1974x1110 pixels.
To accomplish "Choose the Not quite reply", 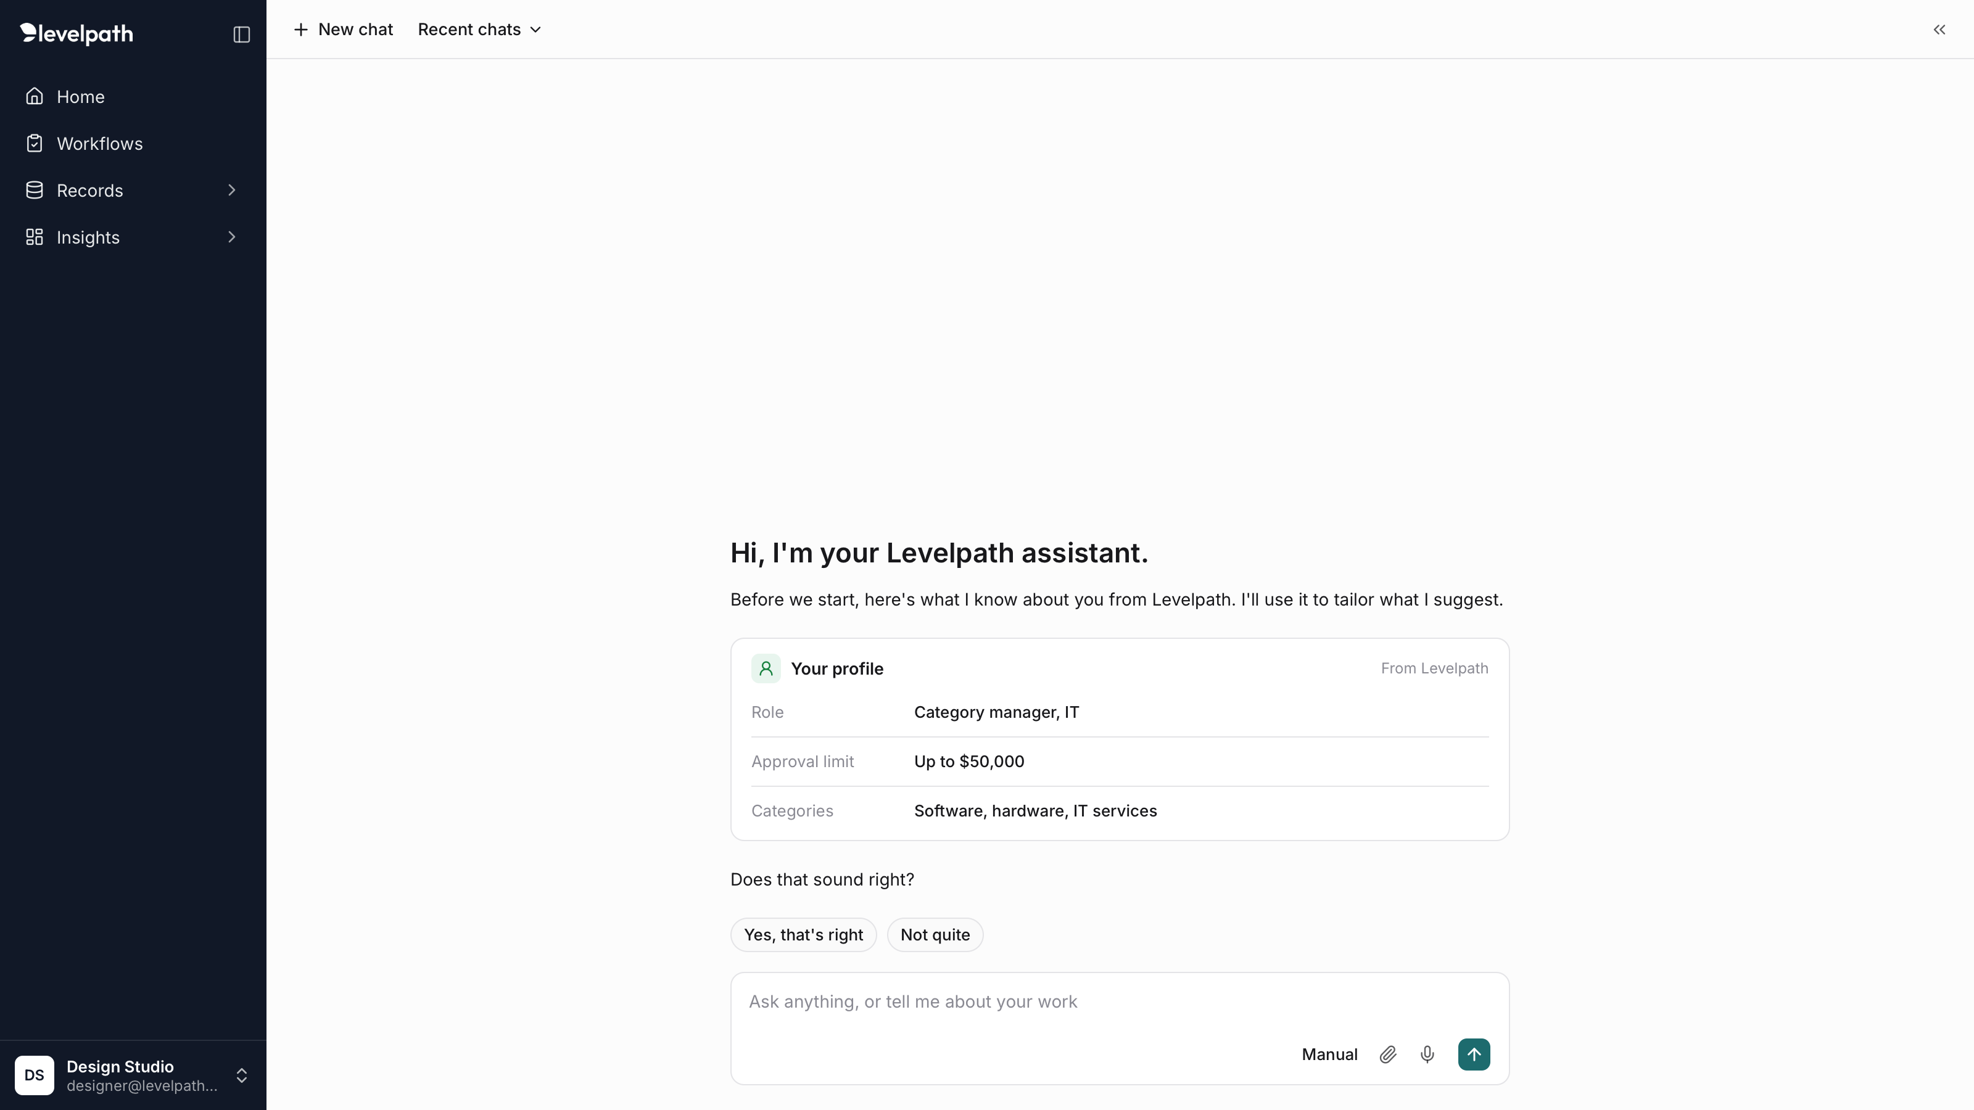I will pos(935,935).
